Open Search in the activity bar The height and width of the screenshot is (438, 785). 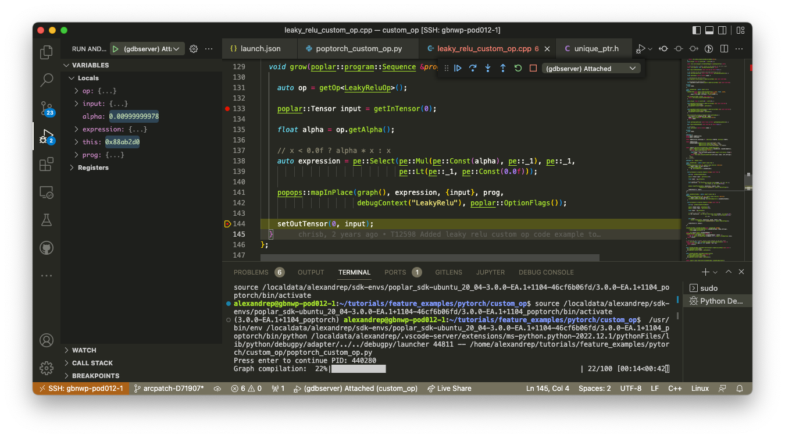(47, 80)
